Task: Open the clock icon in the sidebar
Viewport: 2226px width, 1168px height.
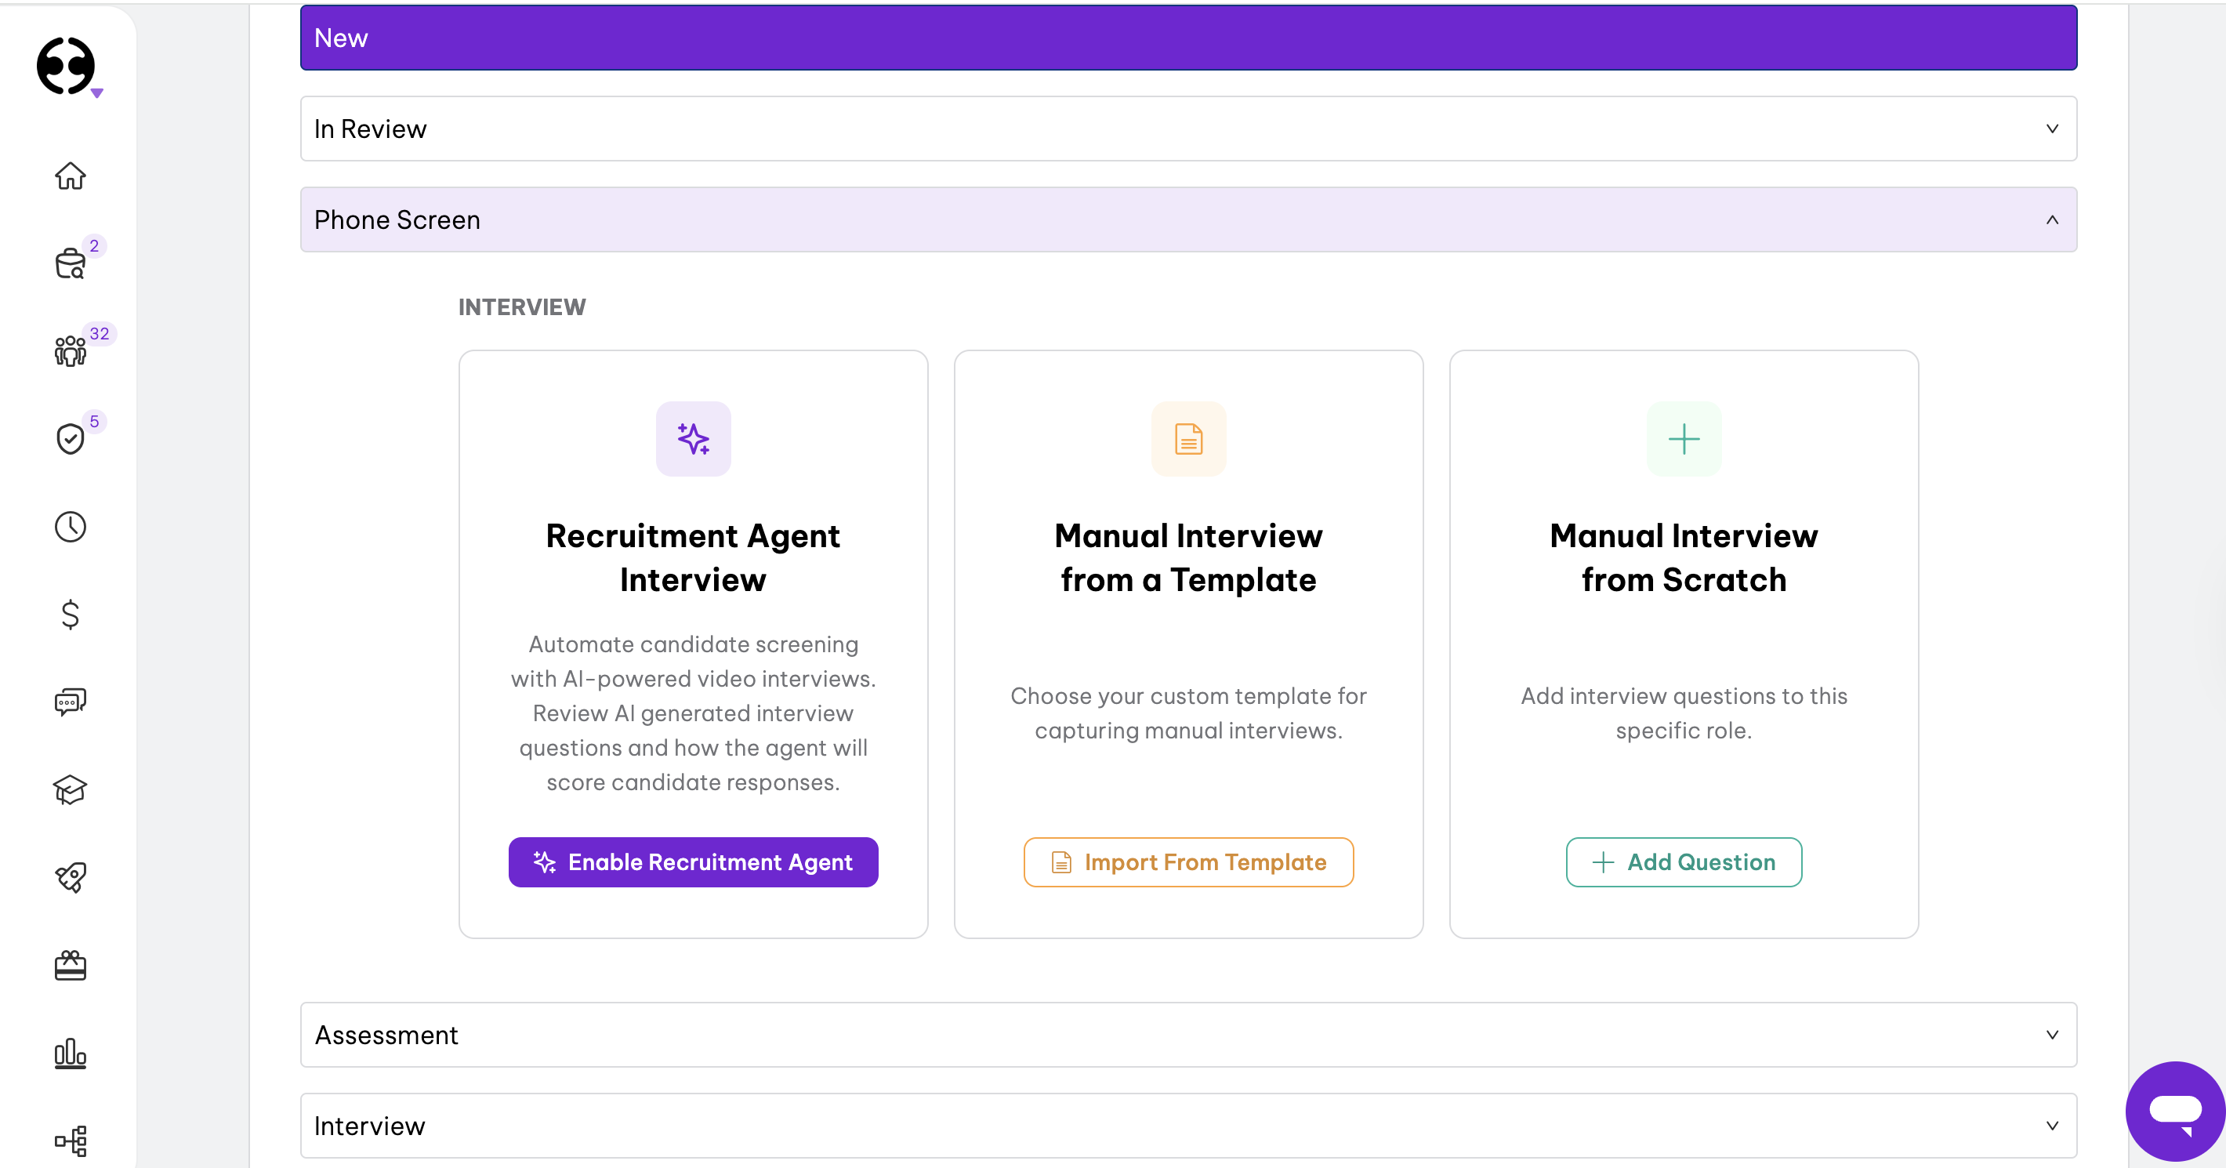Action: (x=70, y=527)
